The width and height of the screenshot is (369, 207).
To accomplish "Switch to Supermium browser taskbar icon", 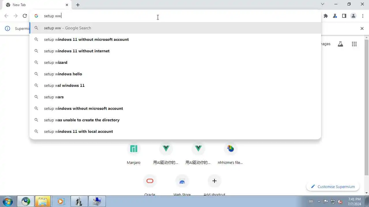I will pos(26,201).
